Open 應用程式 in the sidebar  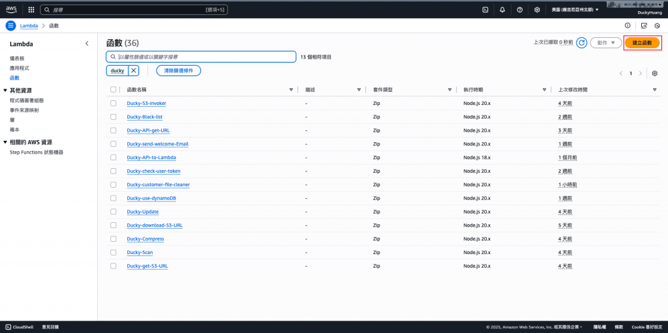(x=20, y=68)
